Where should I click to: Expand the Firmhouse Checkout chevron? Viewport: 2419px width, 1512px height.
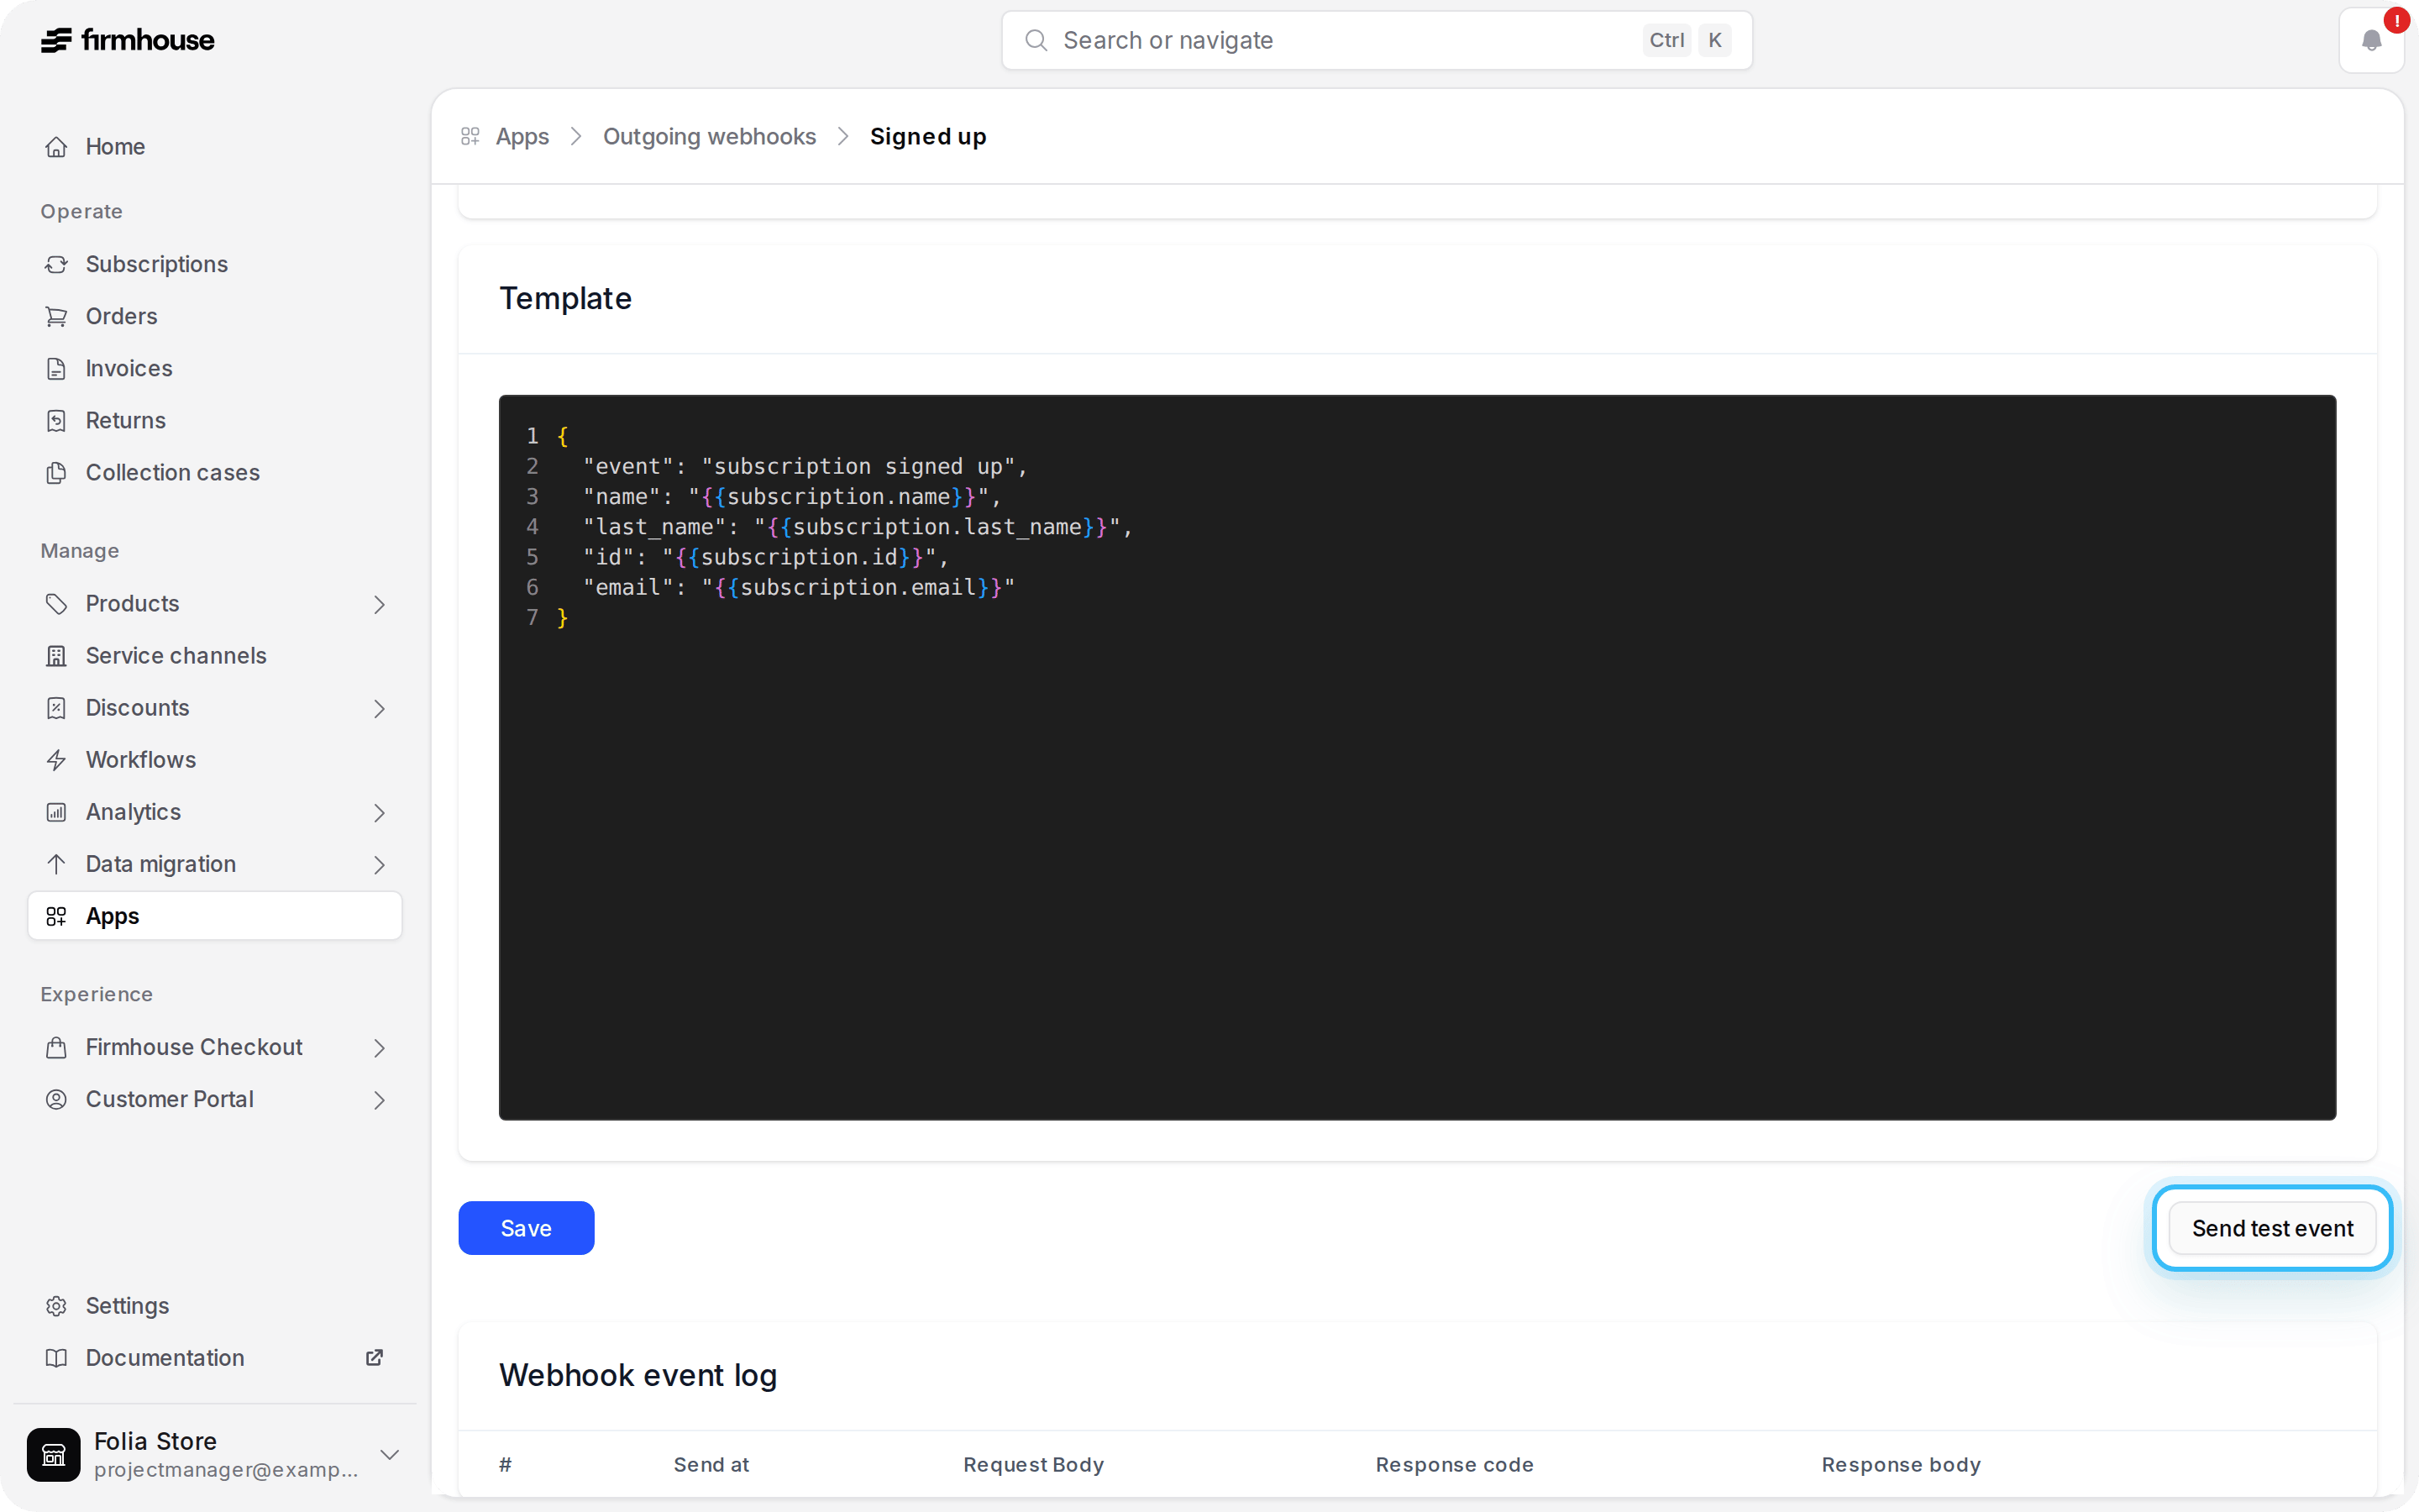click(379, 1047)
